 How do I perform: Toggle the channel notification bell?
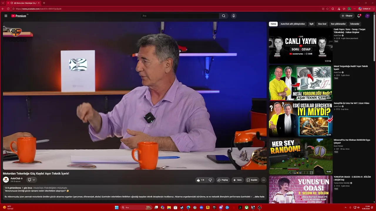tap(31, 180)
